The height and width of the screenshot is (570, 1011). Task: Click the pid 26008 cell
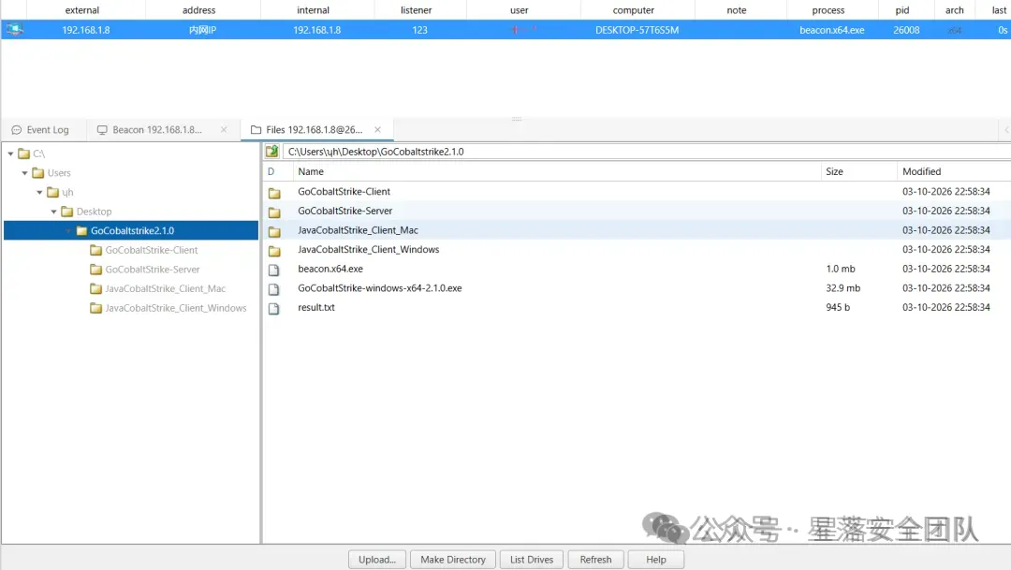[906, 30]
